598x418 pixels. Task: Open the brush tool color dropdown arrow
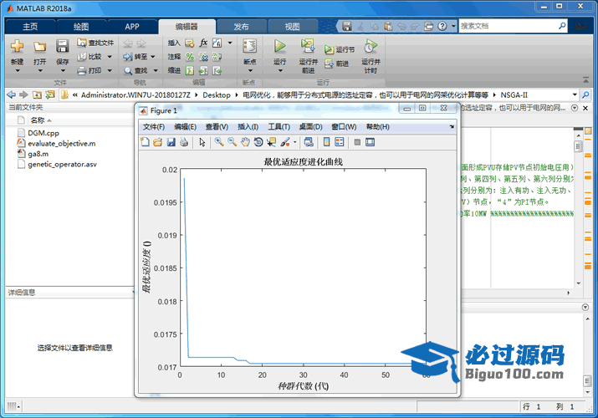(294, 142)
